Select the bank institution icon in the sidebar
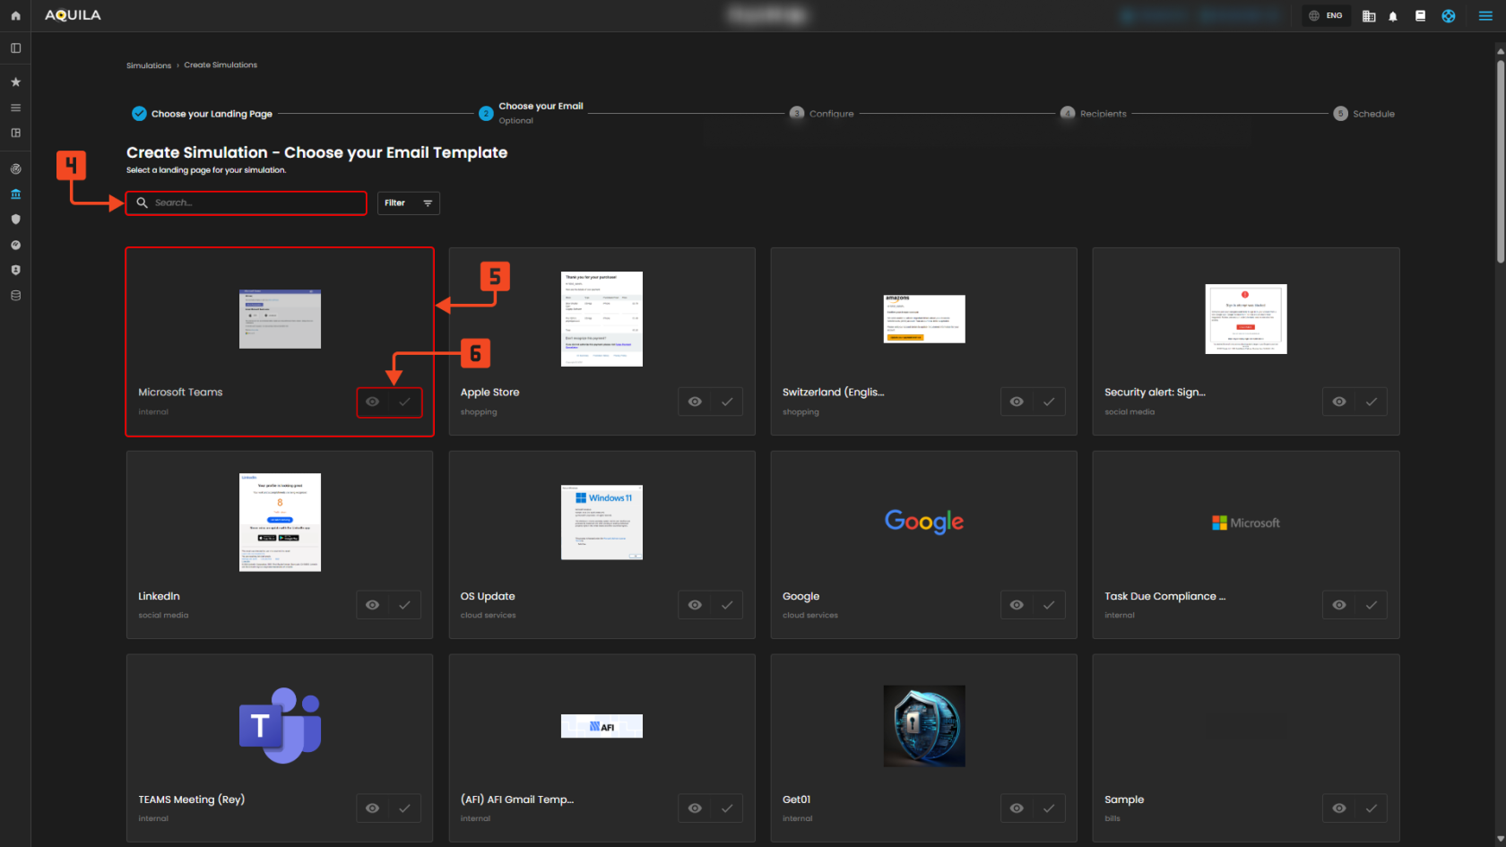Viewport: 1506px width, 847px height. (x=15, y=194)
